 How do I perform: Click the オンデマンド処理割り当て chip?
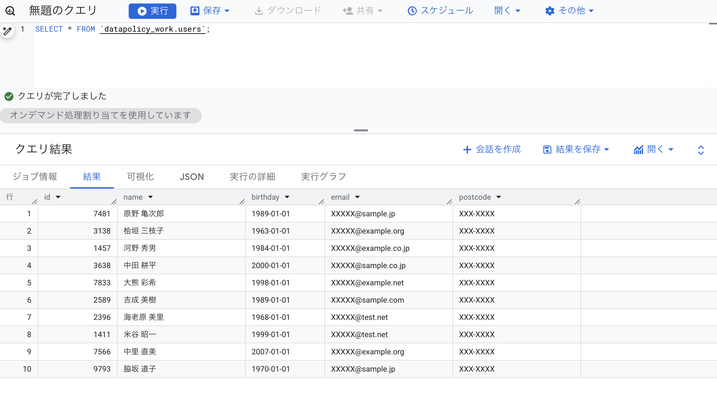coord(101,115)
